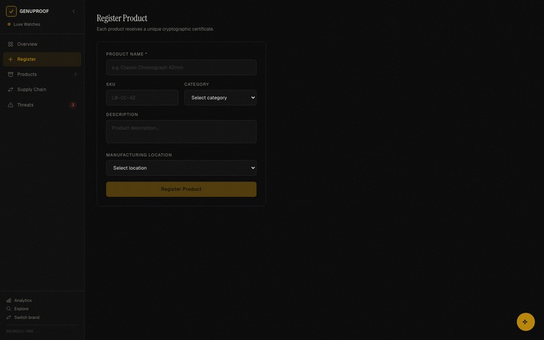Click the MANUFACTURING LOCATION label
The image size is (544, 340).
coord(139,155)
